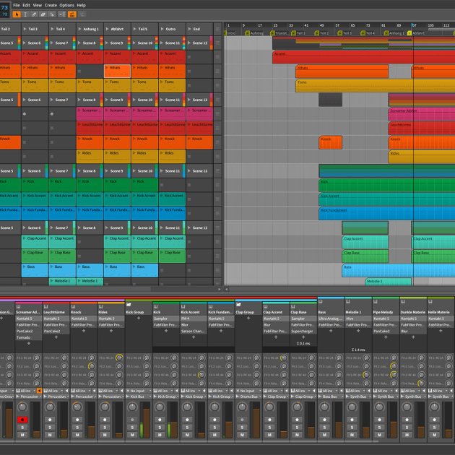Mute the Bass mixer channel
The width and height of the screenshot is (455, 455).
tap(324, 435)
